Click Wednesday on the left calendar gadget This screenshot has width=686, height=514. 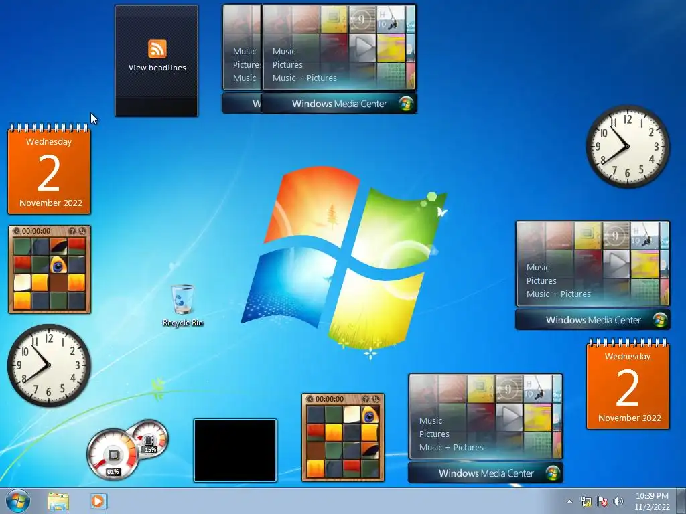coord(48,142)
